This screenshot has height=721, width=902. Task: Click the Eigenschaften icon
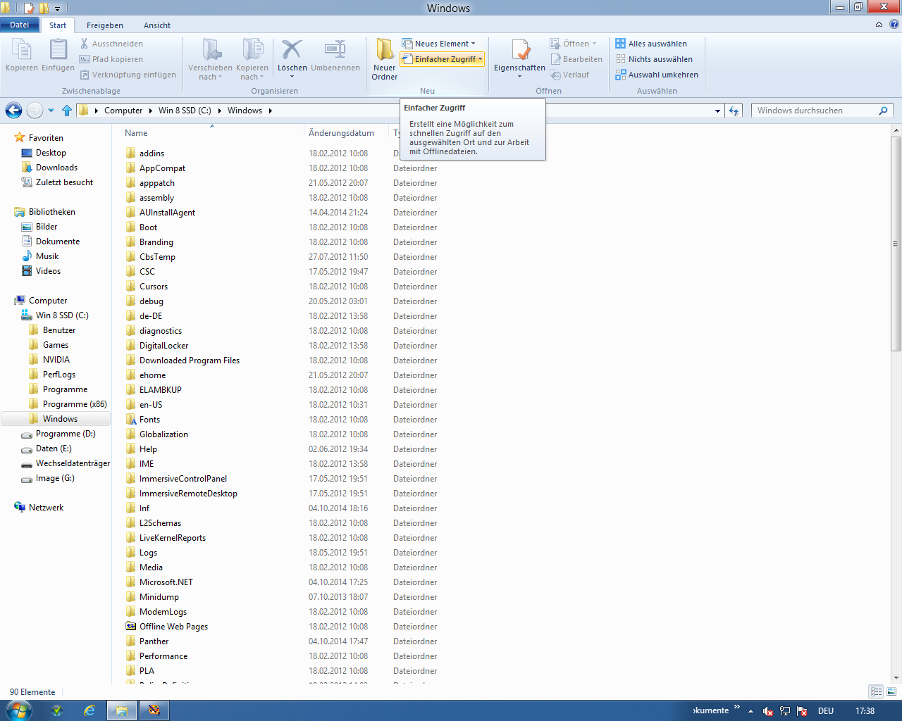coord(520,49)
